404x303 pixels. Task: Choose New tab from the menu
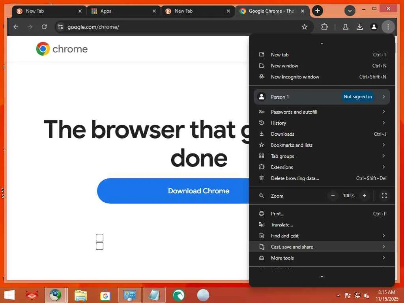pyautogui.click(x=322, y=54)
